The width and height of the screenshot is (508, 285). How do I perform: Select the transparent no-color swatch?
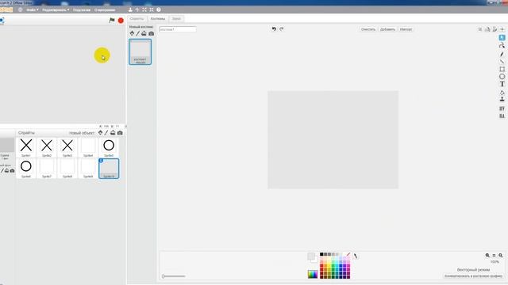click(x=348, y=255)
